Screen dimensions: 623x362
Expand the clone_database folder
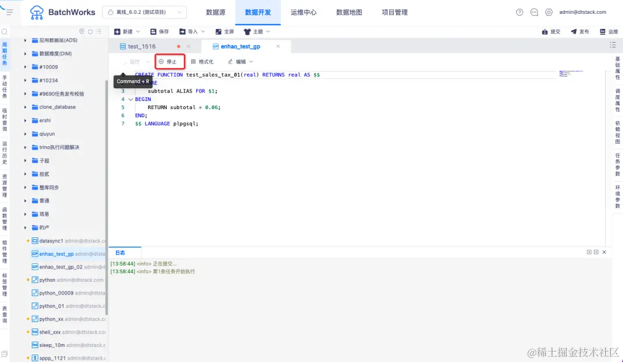pyautogui.click(x=27, y=107)
